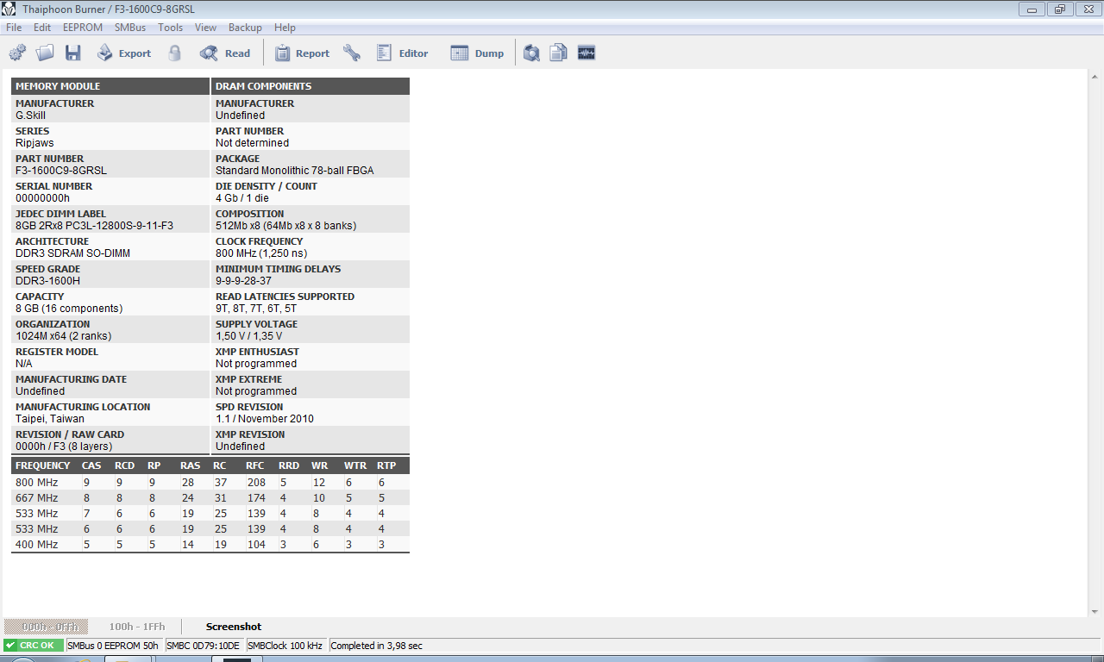Image resolution: width=1104 pixels, height=662 pixels.
Task: Select organization 1024M x64 (2 ranks)
Action: click(x=64, y=336)
